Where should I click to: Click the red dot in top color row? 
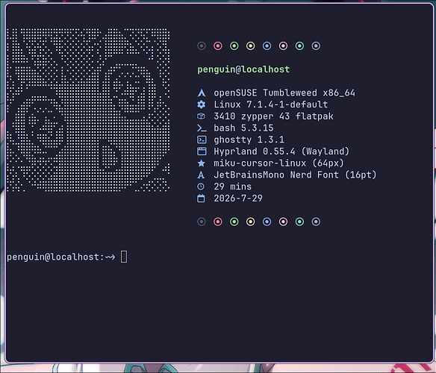click(218, 46)
